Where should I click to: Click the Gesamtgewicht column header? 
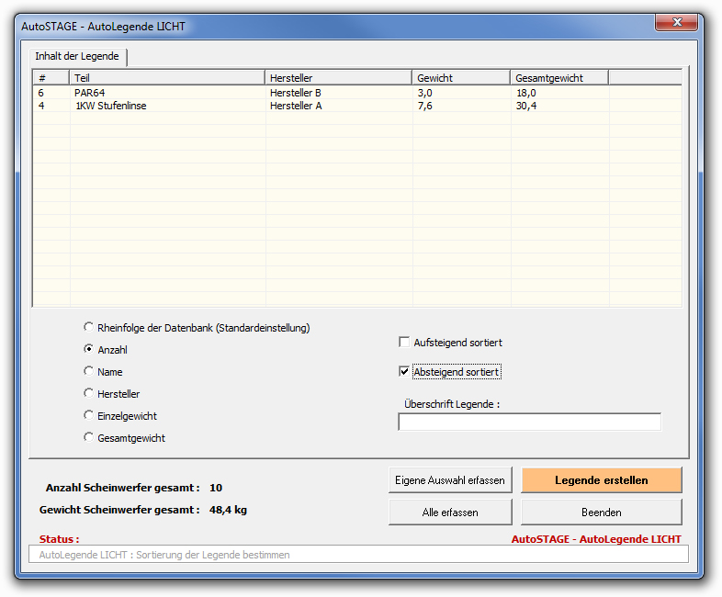click(x=558, y=78)
